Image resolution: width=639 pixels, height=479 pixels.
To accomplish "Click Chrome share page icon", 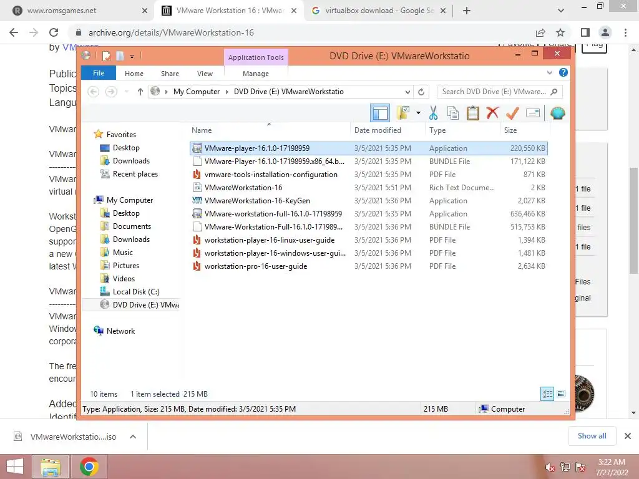I will point(540,32).
